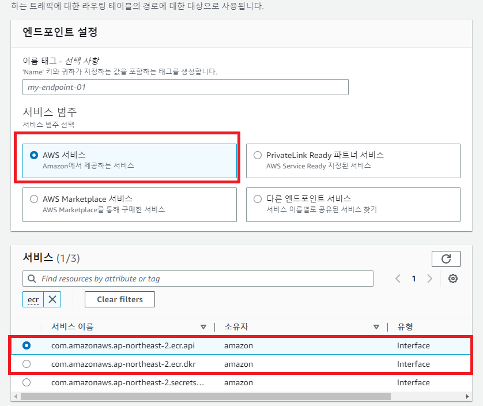Click 유형 column header
483x406 pixels.
405,327
